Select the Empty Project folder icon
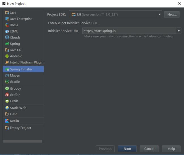This screenshot has width=184, height=155. (x=7, y=128)
